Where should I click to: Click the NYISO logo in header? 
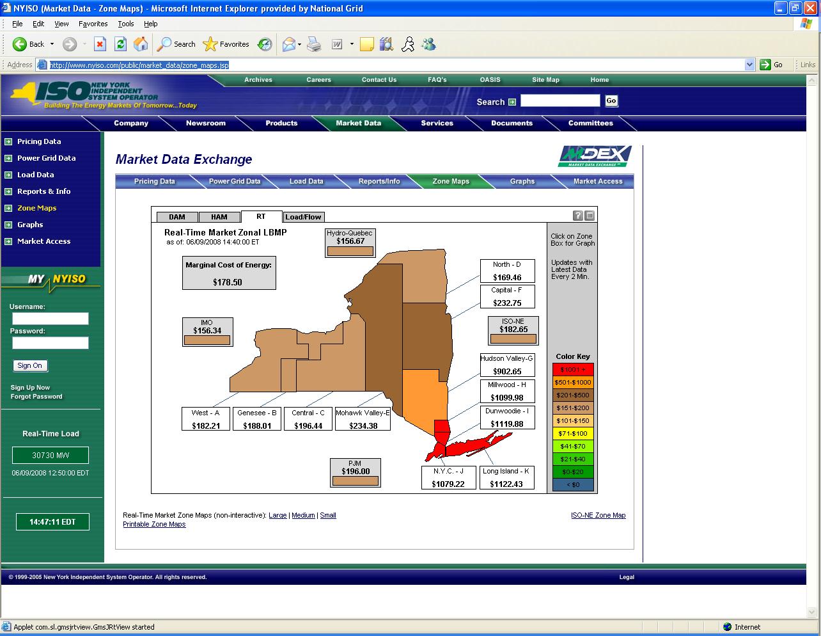[102, 95]
